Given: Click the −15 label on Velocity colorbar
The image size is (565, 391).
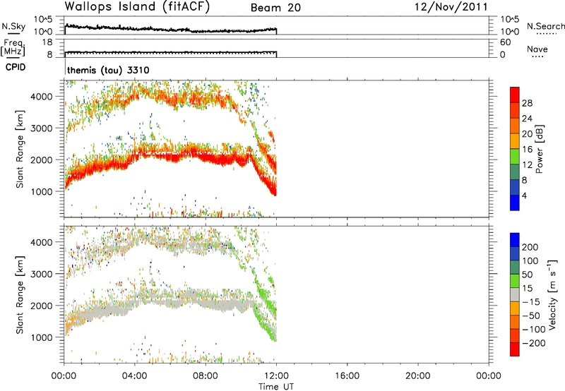Looking at the screenshot, I should (x=531, y=301).
